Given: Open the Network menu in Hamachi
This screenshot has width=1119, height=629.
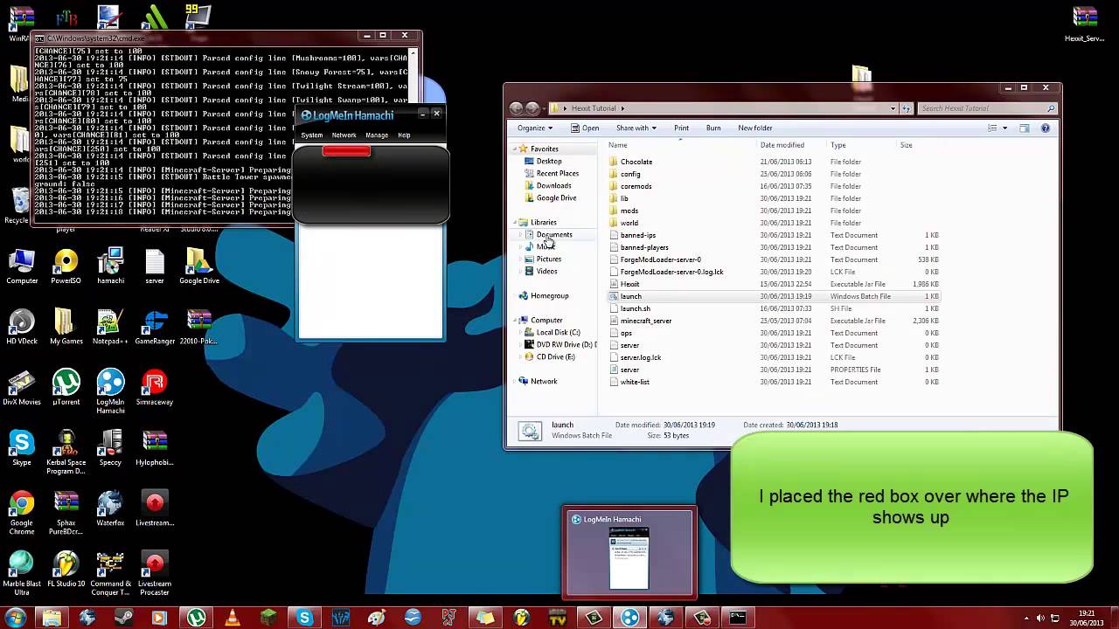Looking at the screenshot, I should [344, 135].
